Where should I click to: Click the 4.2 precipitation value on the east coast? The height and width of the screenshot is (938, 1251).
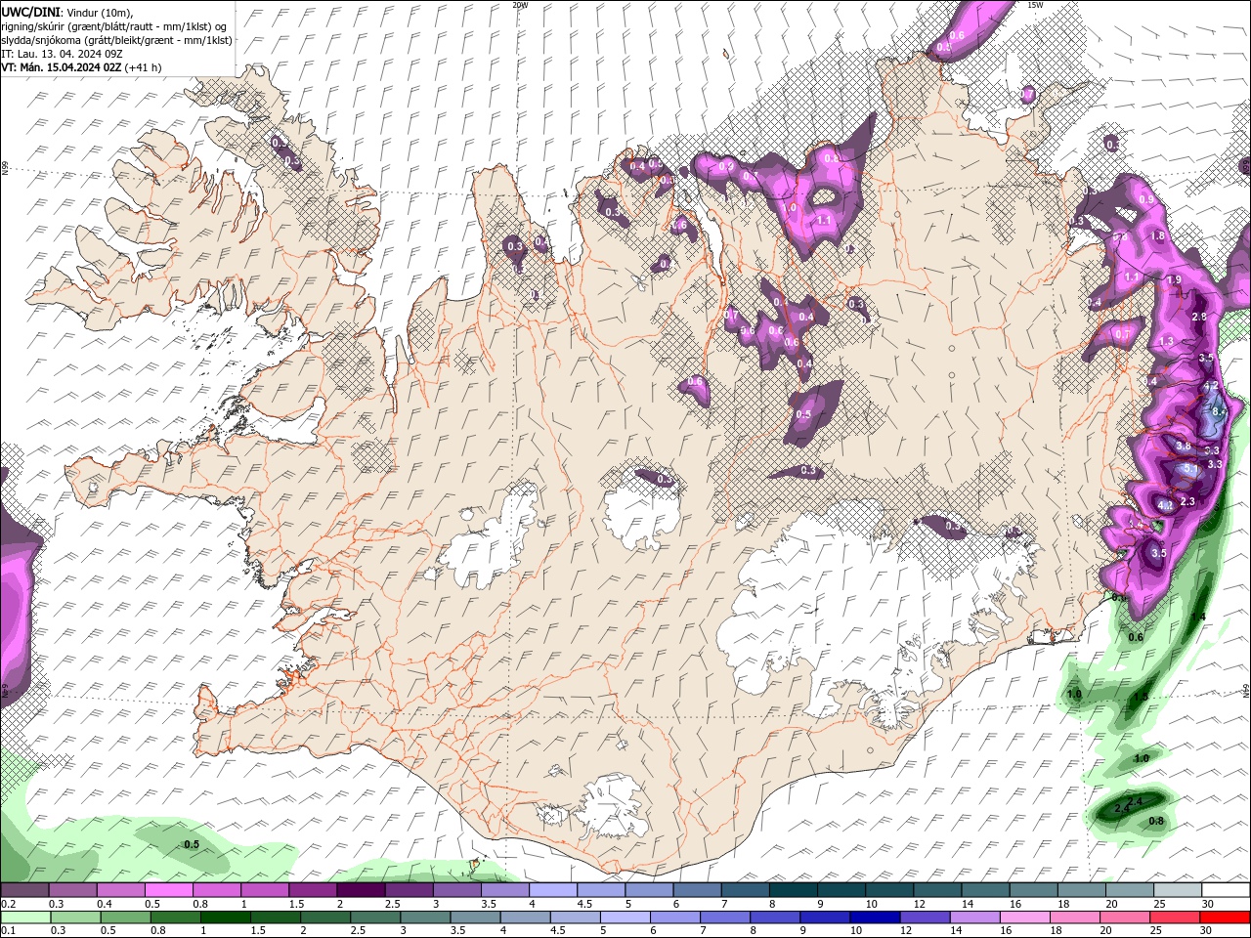click(x=1212, y=387)
